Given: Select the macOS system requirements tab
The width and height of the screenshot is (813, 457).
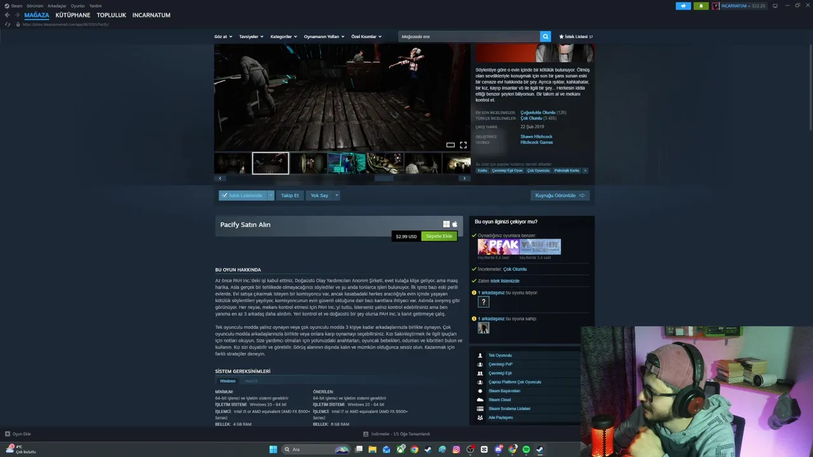Looking at the screenshot, I should (252, 381).
